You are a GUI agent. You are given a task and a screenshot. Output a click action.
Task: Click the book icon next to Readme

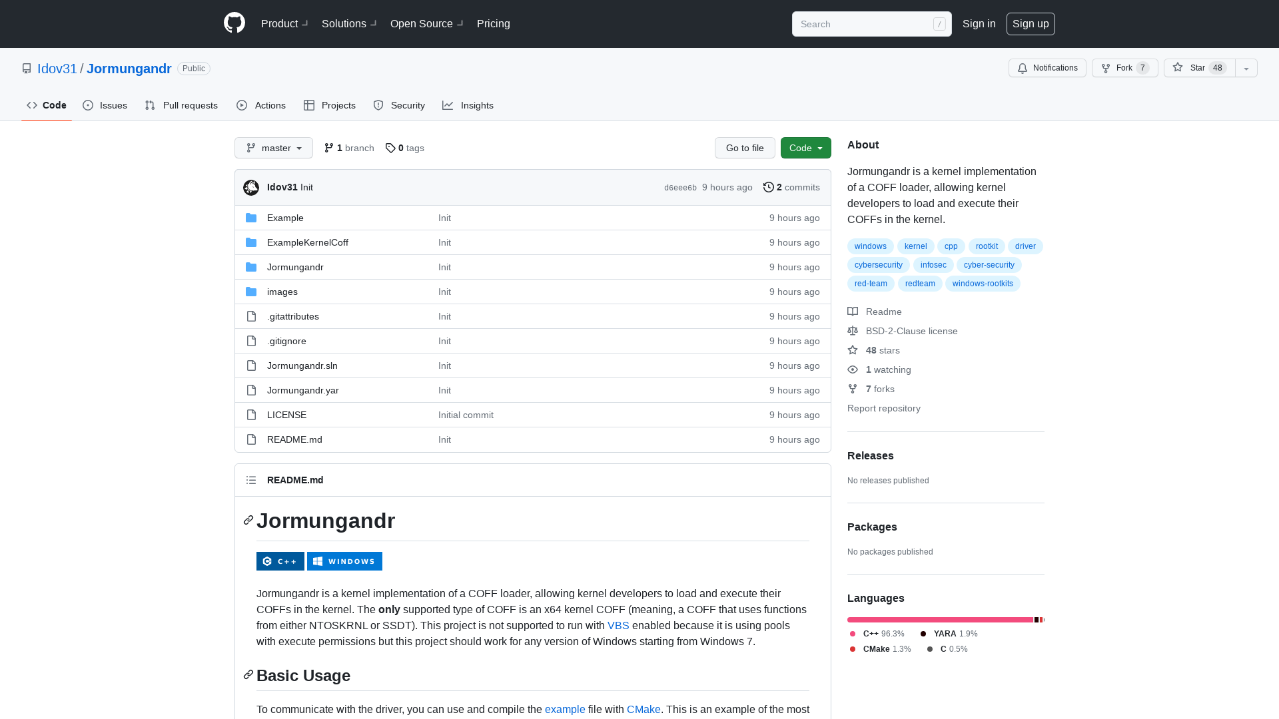pyautogui.click(x=853, y=312)
